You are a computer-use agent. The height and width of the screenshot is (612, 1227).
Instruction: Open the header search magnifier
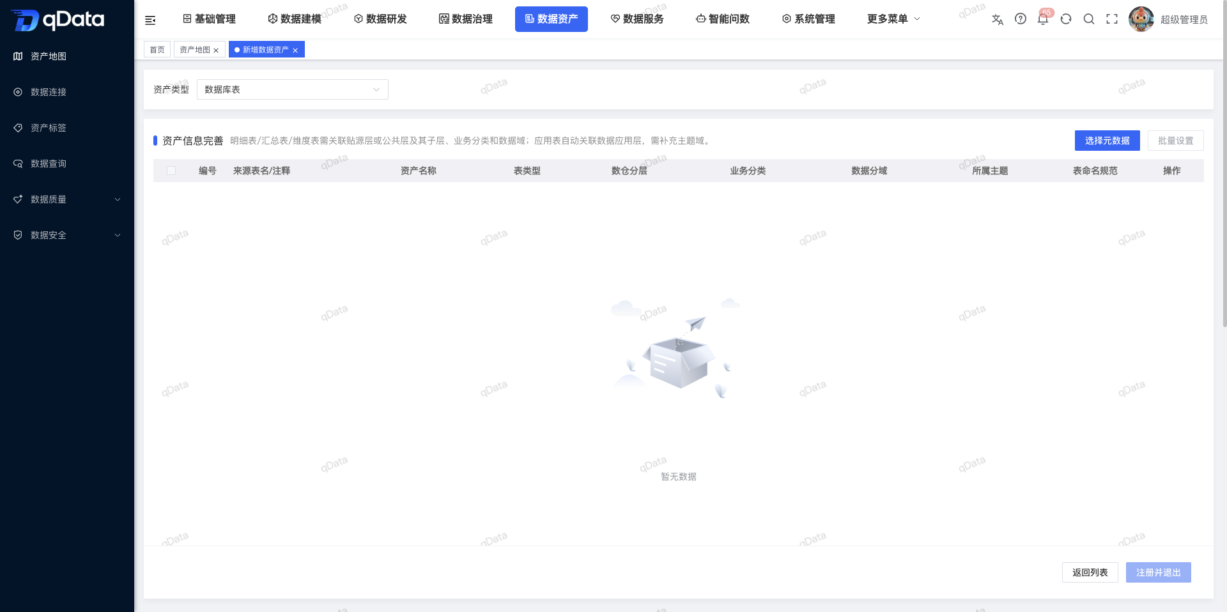click(x=1089, y=19)
